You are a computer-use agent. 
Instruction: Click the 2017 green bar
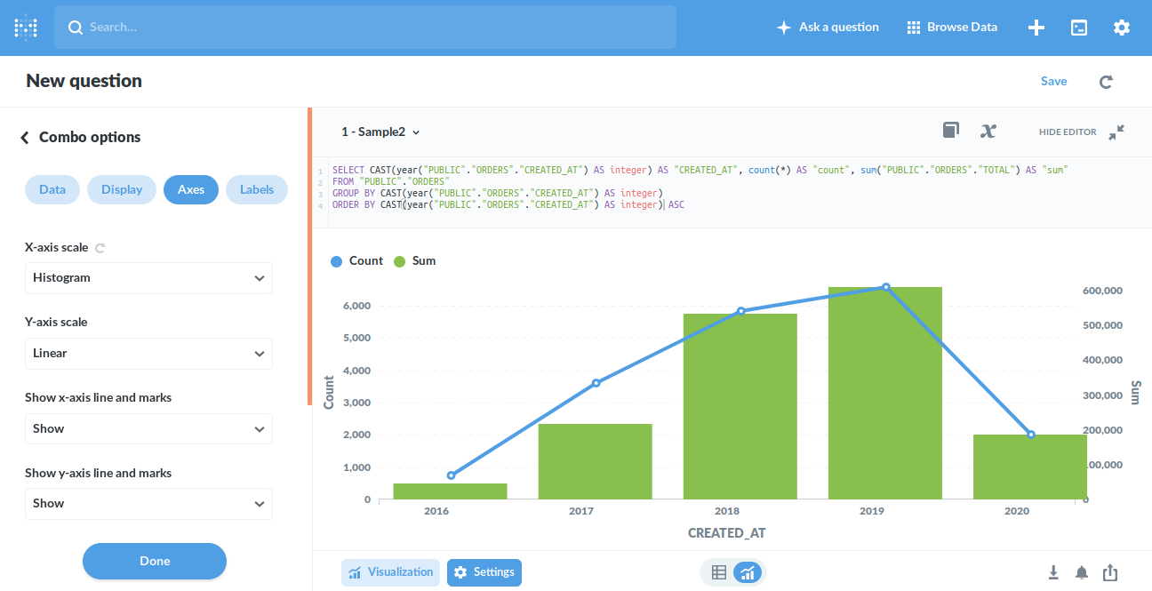tap(596, 461)
